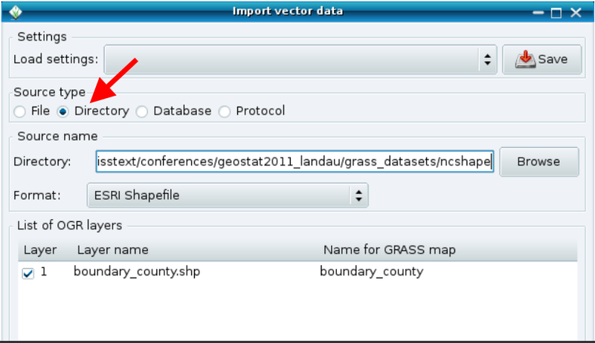Screen dimensions: 595x343
Task: Choose Database as source type
Action: pyautogui.click(x=141, y=111)
